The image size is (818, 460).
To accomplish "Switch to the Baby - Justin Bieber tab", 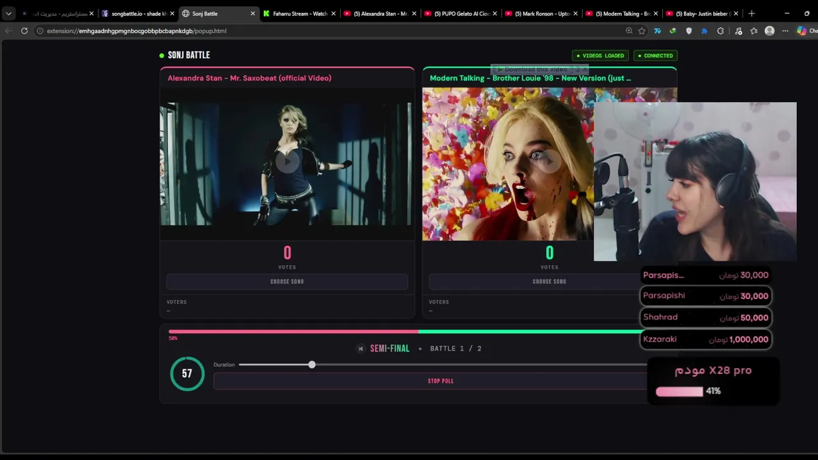I will click(x=702, y=13).
